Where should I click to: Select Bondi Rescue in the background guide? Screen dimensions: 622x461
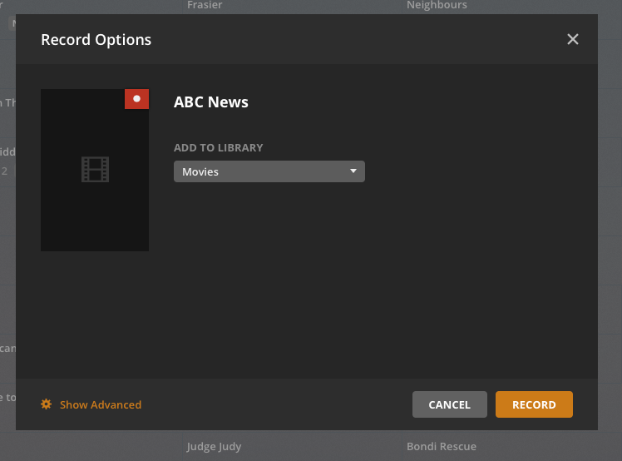click(x=442, y=446)
